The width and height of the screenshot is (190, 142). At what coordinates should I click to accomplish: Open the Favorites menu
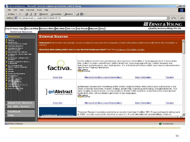pos(30,10)
